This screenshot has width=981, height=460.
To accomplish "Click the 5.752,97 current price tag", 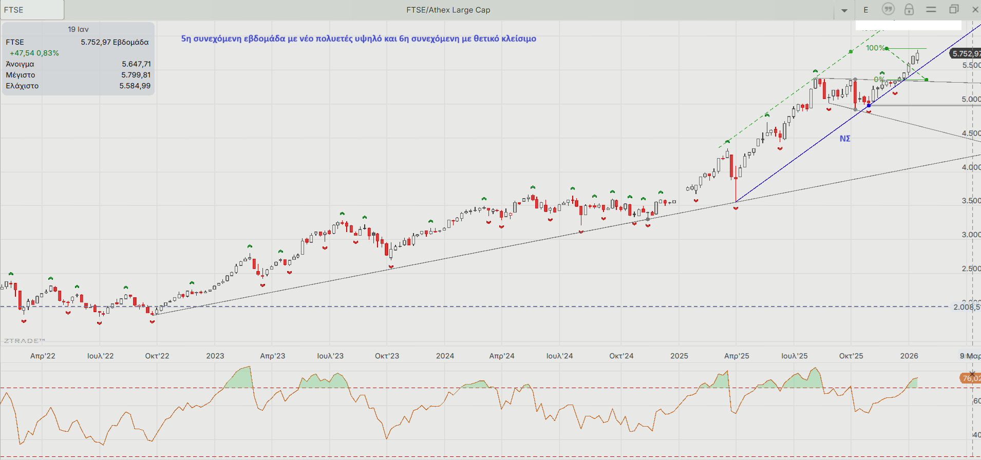I will 966,53.
